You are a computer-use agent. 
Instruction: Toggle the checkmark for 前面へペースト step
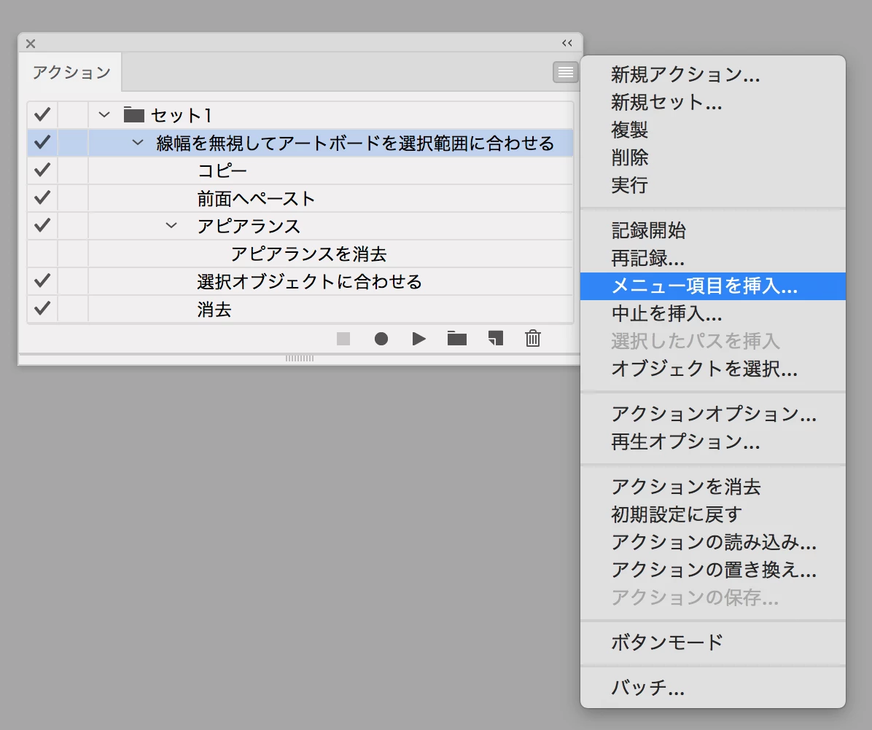(42, 197)
